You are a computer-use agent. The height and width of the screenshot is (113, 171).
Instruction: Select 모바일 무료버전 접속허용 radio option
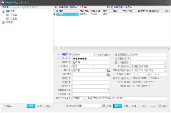pos(132,78)
